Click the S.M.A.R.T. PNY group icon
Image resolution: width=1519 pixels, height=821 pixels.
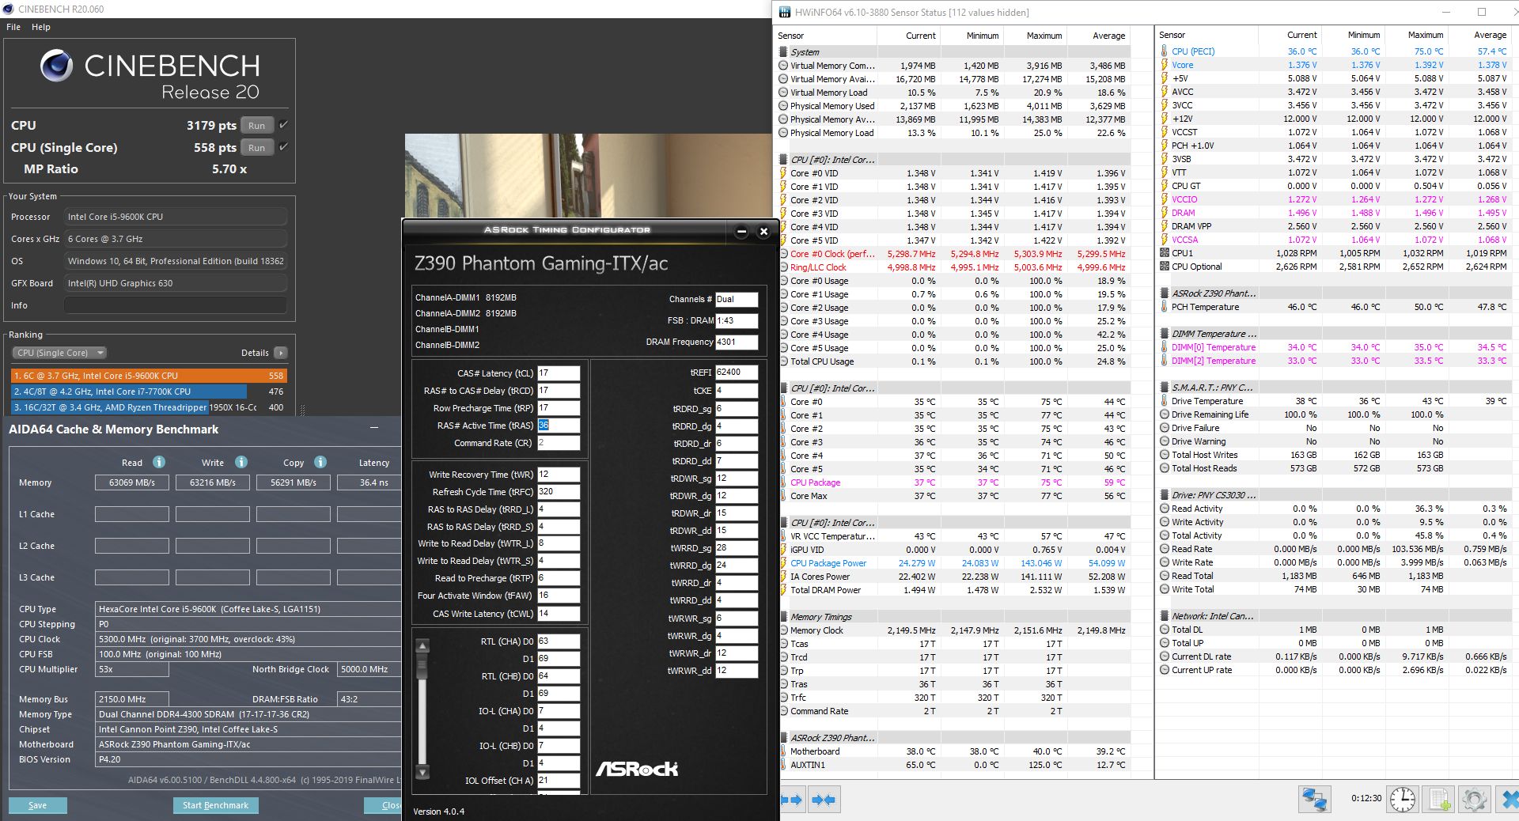point(1165,388)
